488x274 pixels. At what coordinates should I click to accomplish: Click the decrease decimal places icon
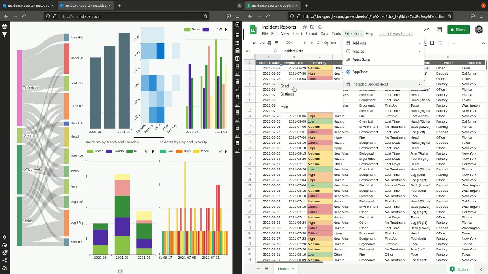[319, 43]
